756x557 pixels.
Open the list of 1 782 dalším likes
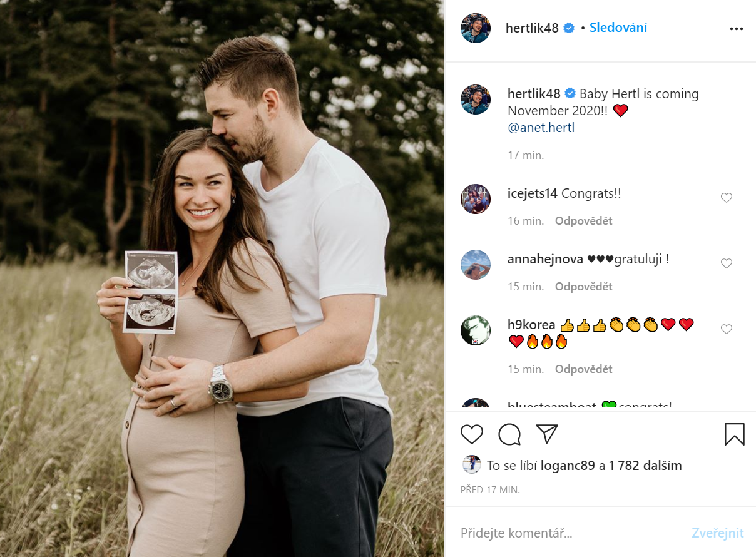click(x=645, y=466)
